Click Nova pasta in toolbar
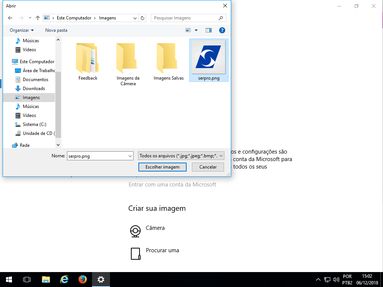 [56, 30]
